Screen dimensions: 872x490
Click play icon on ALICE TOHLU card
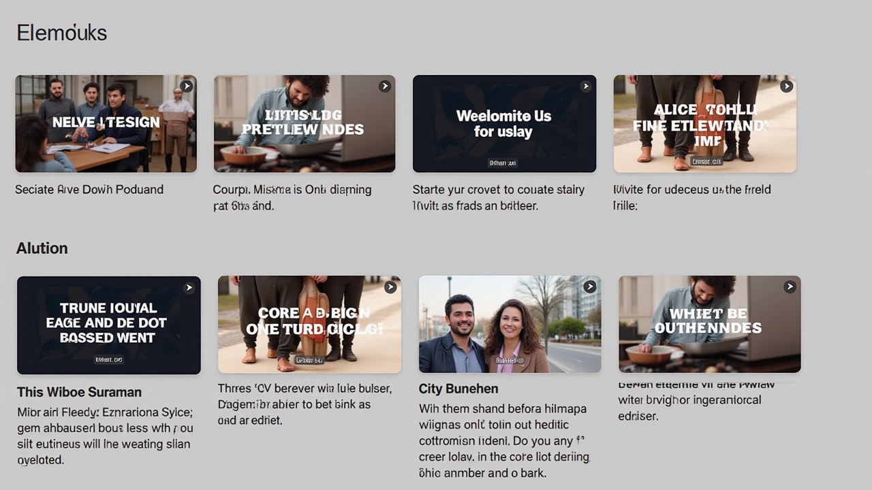click(x=786, y=86)
